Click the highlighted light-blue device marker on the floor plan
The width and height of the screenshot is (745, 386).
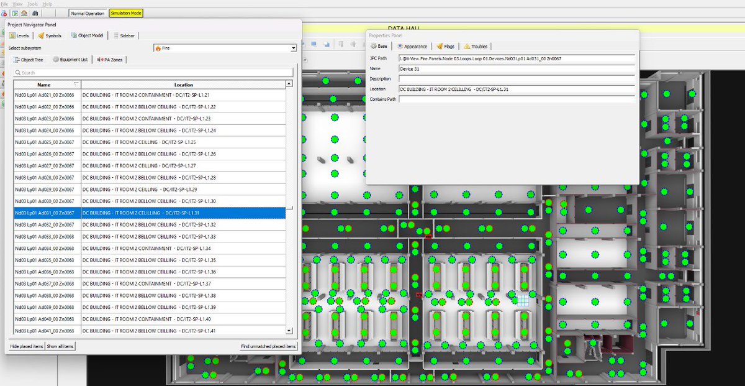523,300
